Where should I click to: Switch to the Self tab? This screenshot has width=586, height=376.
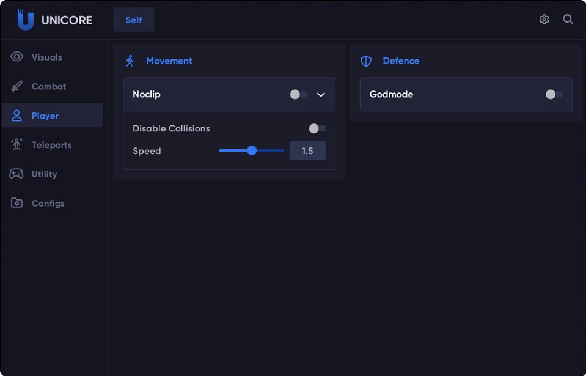(134, 20)
